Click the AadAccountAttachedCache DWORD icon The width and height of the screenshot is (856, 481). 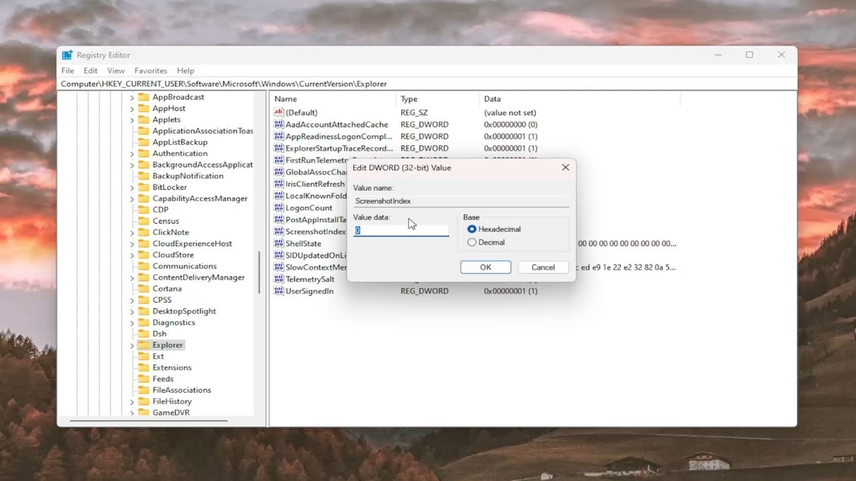(x=279, y=124)
